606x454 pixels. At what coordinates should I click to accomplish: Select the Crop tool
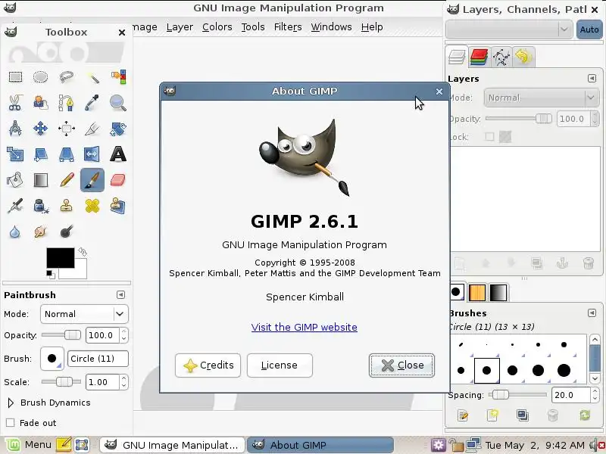[x=92, y=129]
